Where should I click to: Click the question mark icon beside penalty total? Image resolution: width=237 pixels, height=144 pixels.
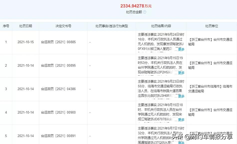144,11
